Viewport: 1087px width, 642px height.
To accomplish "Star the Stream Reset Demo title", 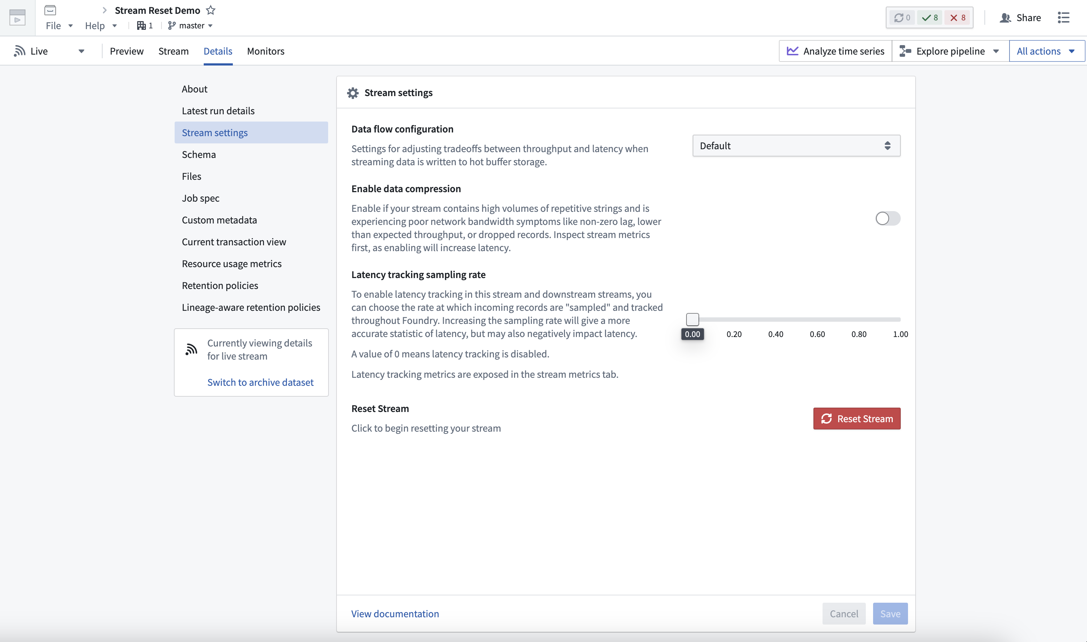I will pos(211,10).
